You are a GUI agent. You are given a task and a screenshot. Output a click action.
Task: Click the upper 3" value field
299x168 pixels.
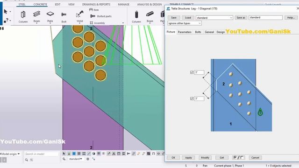click(x=199, y=72)
